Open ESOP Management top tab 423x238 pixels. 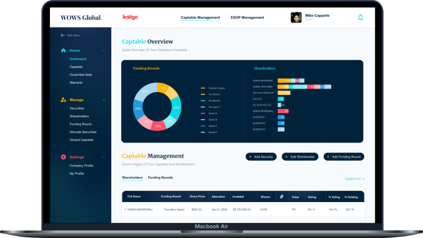[x=247, y=17]
